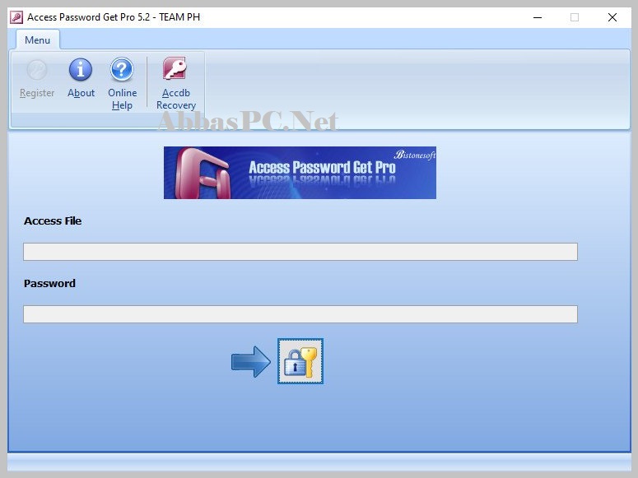Image resolution: width=638 pixels, height=478 pixels.
Task: Click the "Password" label text
Action: [49, 283]
